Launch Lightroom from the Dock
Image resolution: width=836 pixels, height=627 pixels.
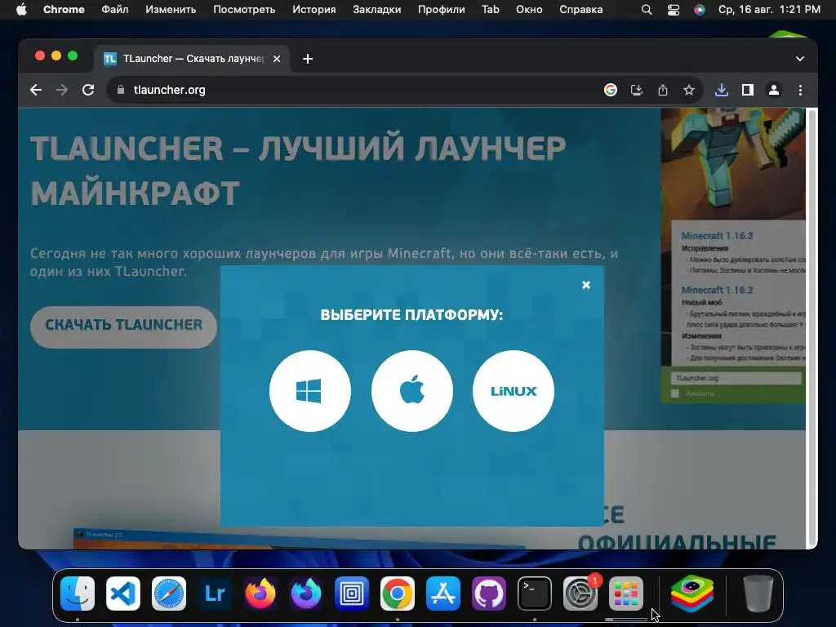coord(215,594)
